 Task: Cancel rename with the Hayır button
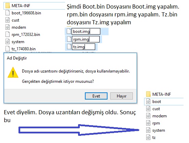pos(122,96)
